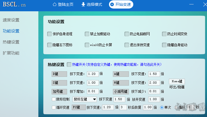Select 功能设置 in the sidebar
The height and width of the screenshot is (117, 207).
tap(11, 31)
